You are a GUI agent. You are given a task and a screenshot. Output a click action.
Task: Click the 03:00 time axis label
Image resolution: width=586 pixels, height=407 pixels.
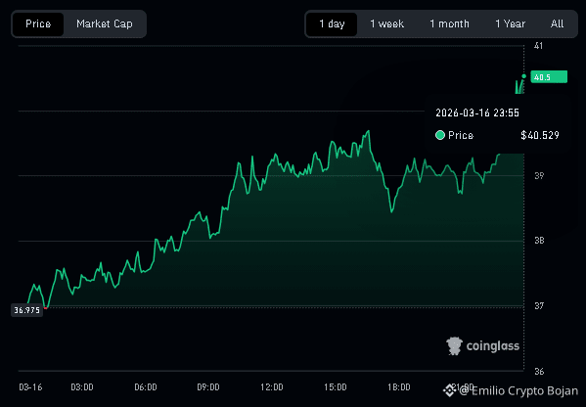82,387
